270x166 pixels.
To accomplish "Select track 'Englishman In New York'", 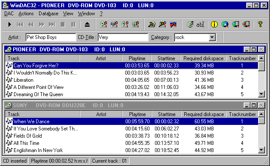I will pos(38,150).
